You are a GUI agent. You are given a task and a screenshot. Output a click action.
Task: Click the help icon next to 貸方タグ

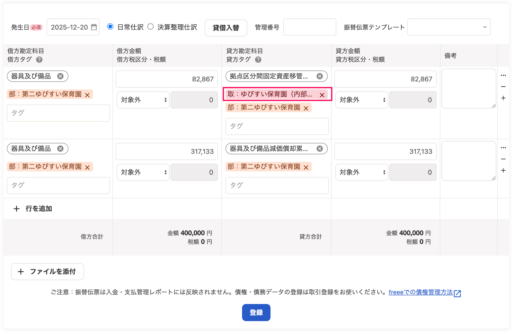(x=259, y=59)
